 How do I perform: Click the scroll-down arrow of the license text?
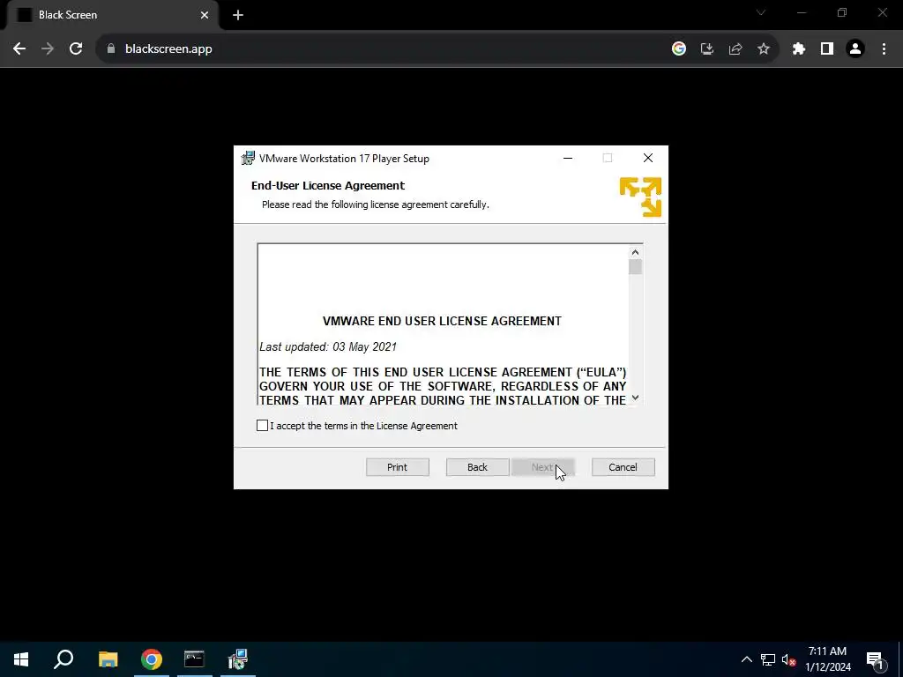(x=635, y=398)
